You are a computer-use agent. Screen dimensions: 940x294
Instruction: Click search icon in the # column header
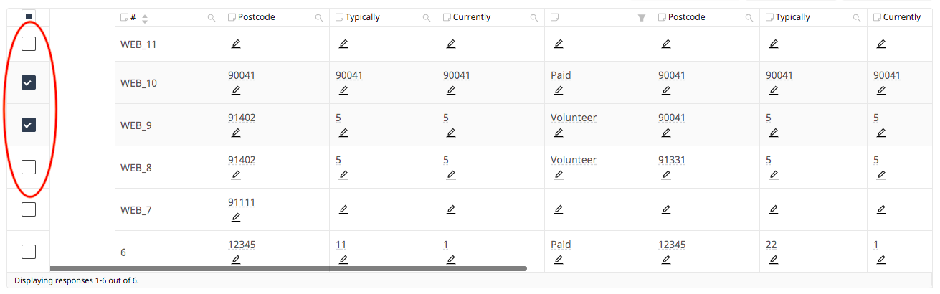pyautogui.click(x=211, y=18)
